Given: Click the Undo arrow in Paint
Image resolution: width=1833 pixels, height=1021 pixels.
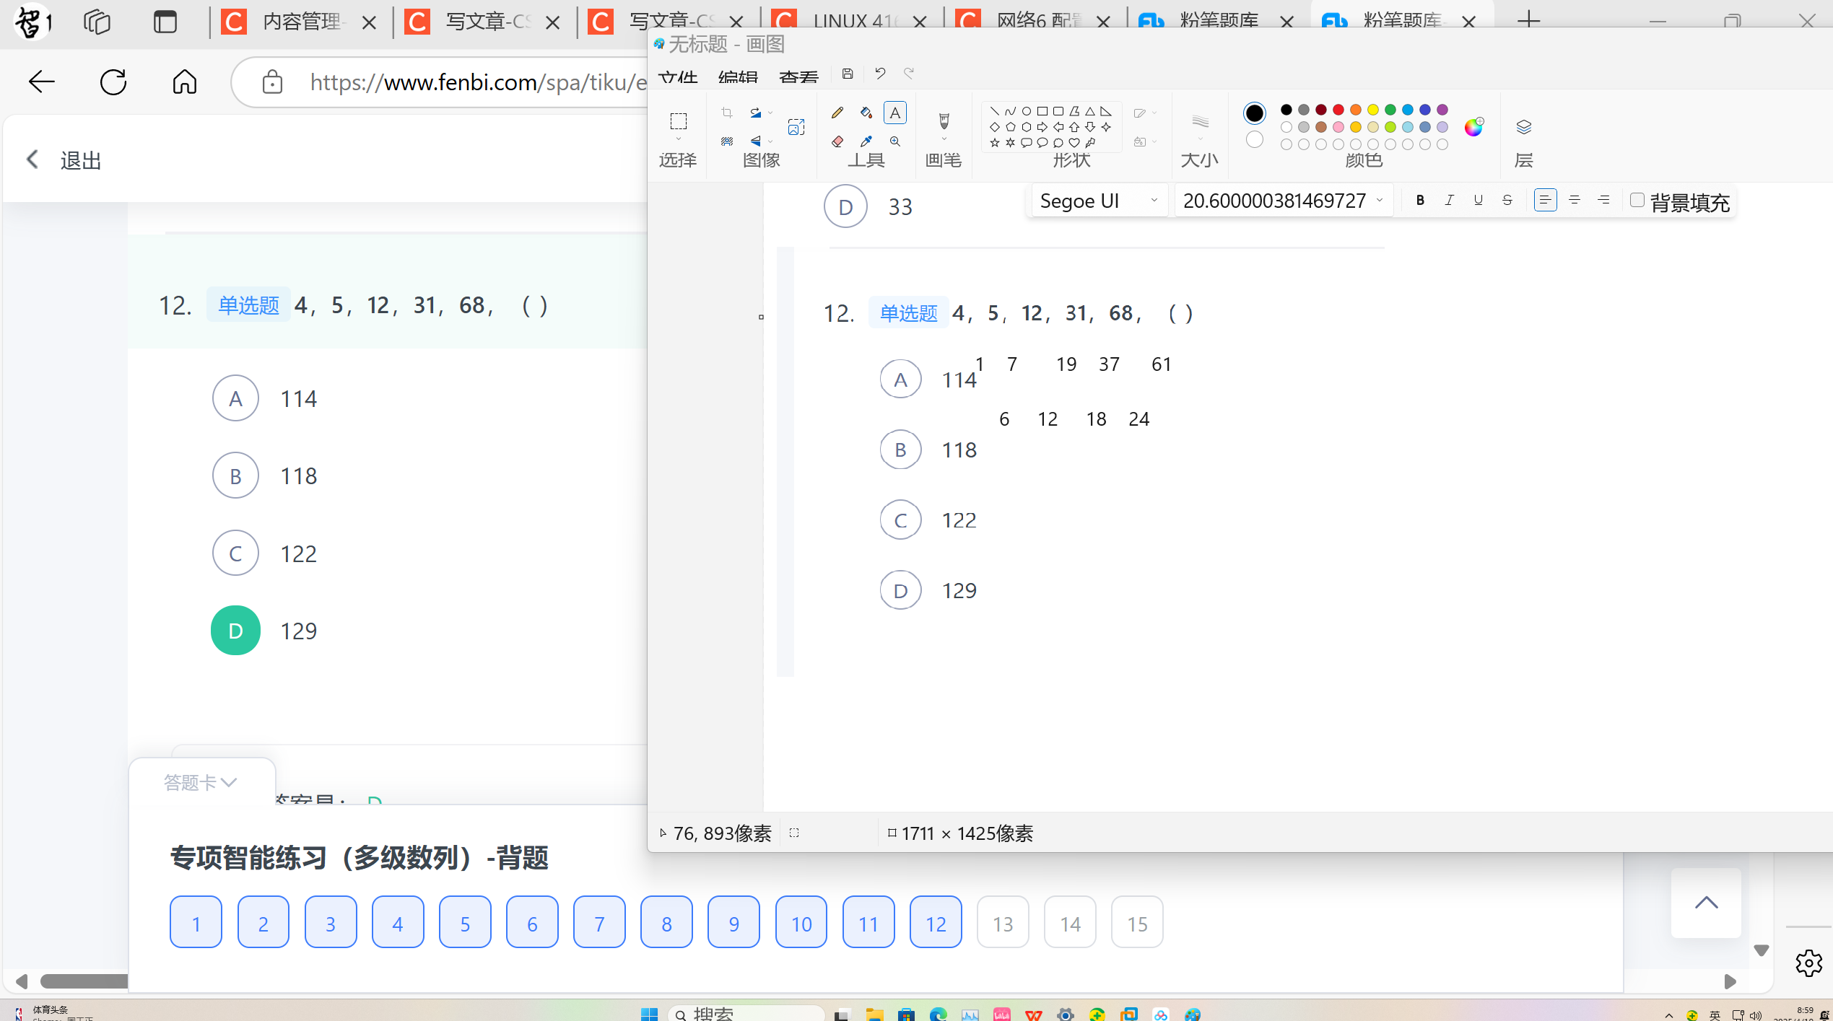Looking at the screenshot, I should tap(879, 73).
